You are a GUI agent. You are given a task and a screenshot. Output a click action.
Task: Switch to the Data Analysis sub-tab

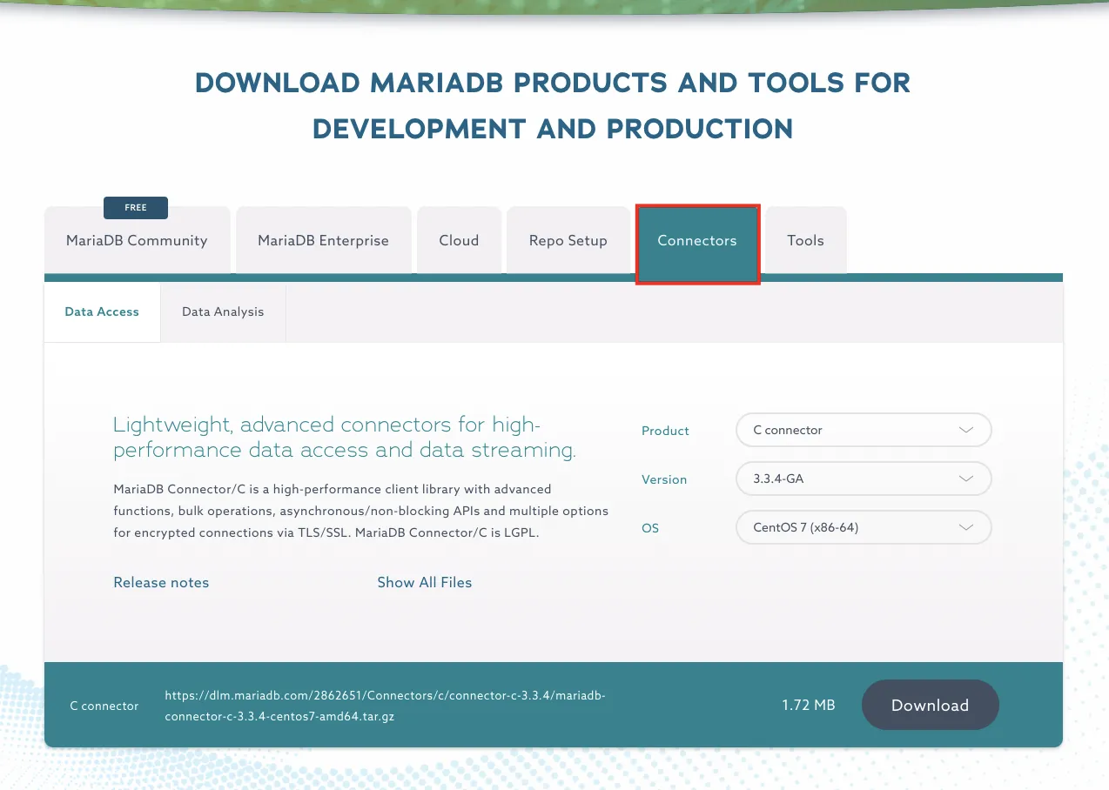point(223,311)
